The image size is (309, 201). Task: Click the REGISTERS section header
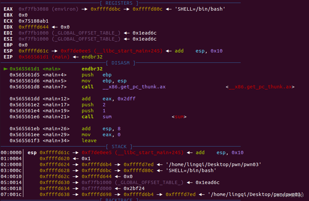pyautogui.click(x=119, y=3)
